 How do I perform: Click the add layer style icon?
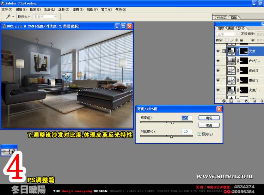click(224, 101)
